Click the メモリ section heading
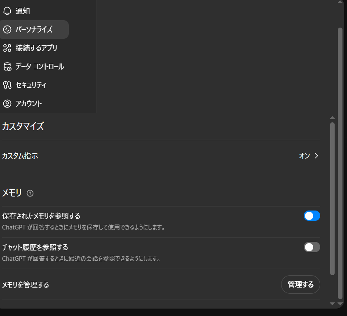The image size is (347, 316). [12, 193]
